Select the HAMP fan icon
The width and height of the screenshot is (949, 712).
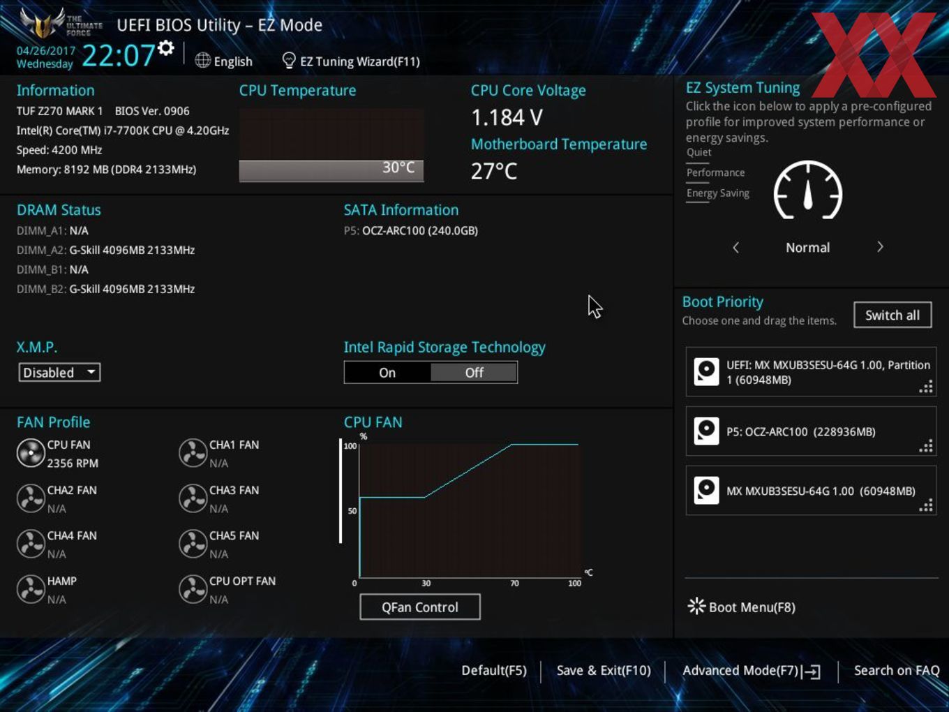[x=31, y=589]
